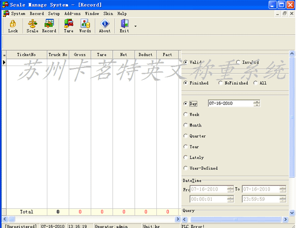Open the Setup menu
The image size is (296, 228).
coord(54,14)
